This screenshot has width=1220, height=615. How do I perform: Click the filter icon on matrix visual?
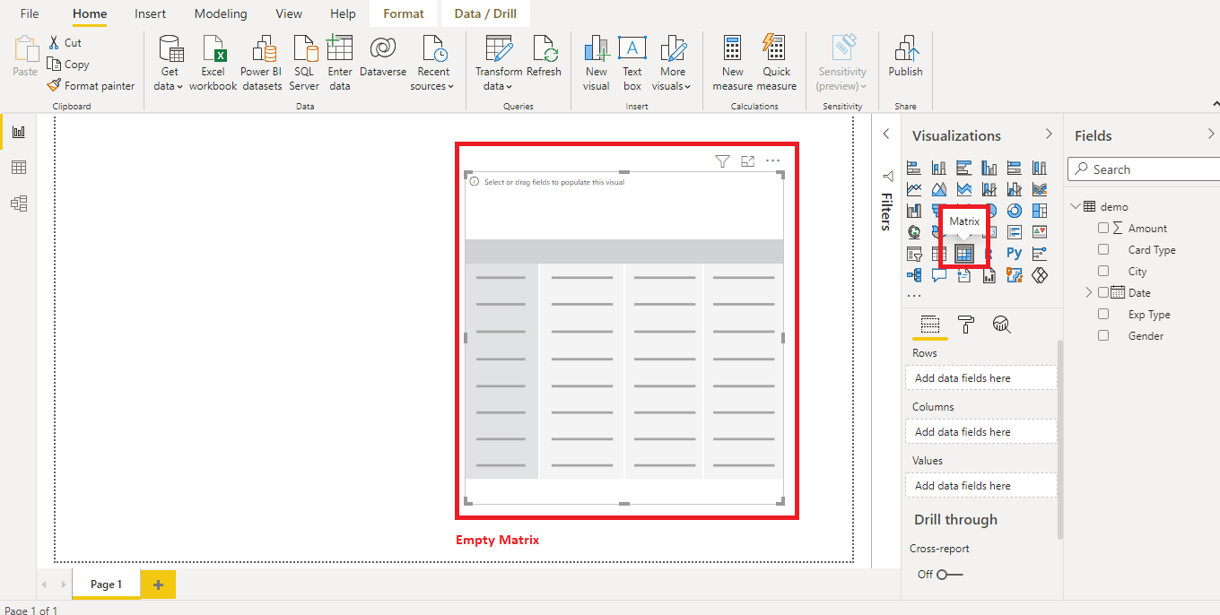pyautogui.click(x=722, y=161)
